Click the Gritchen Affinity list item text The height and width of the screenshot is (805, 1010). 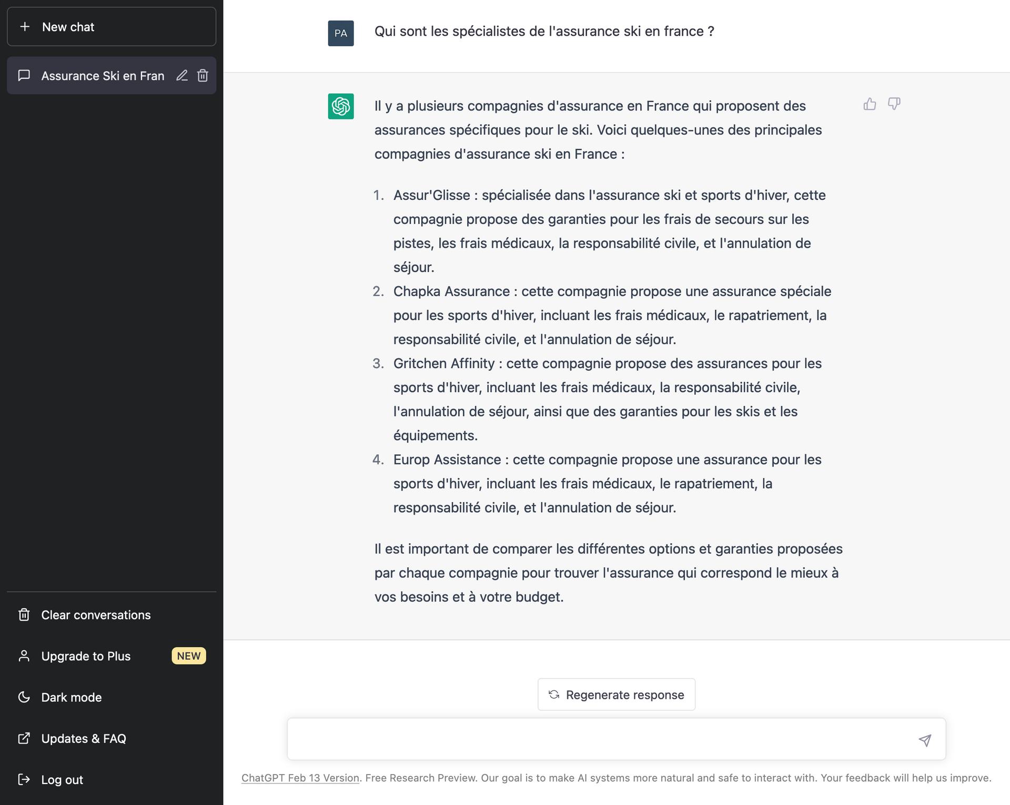pos(608,400)
